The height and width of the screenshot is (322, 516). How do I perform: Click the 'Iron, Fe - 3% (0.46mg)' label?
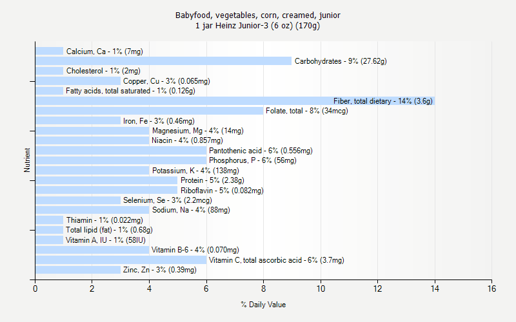click(159, 121)
